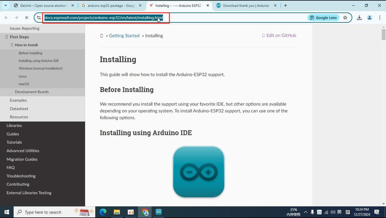Close the Installing Arduino ESP32 tab

208,5
